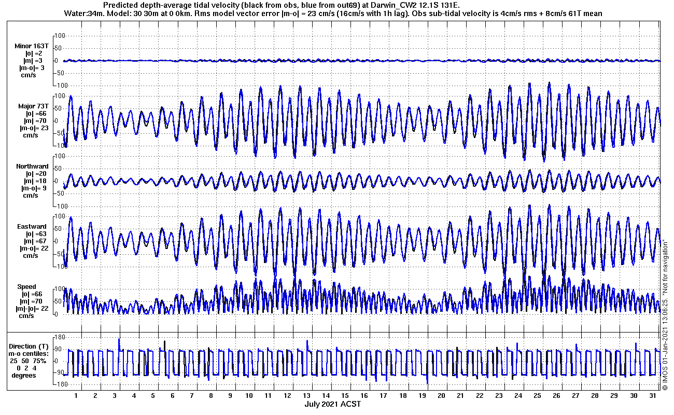Click the '|m-o|= 23' value under Major

click(x=34, y=128)
